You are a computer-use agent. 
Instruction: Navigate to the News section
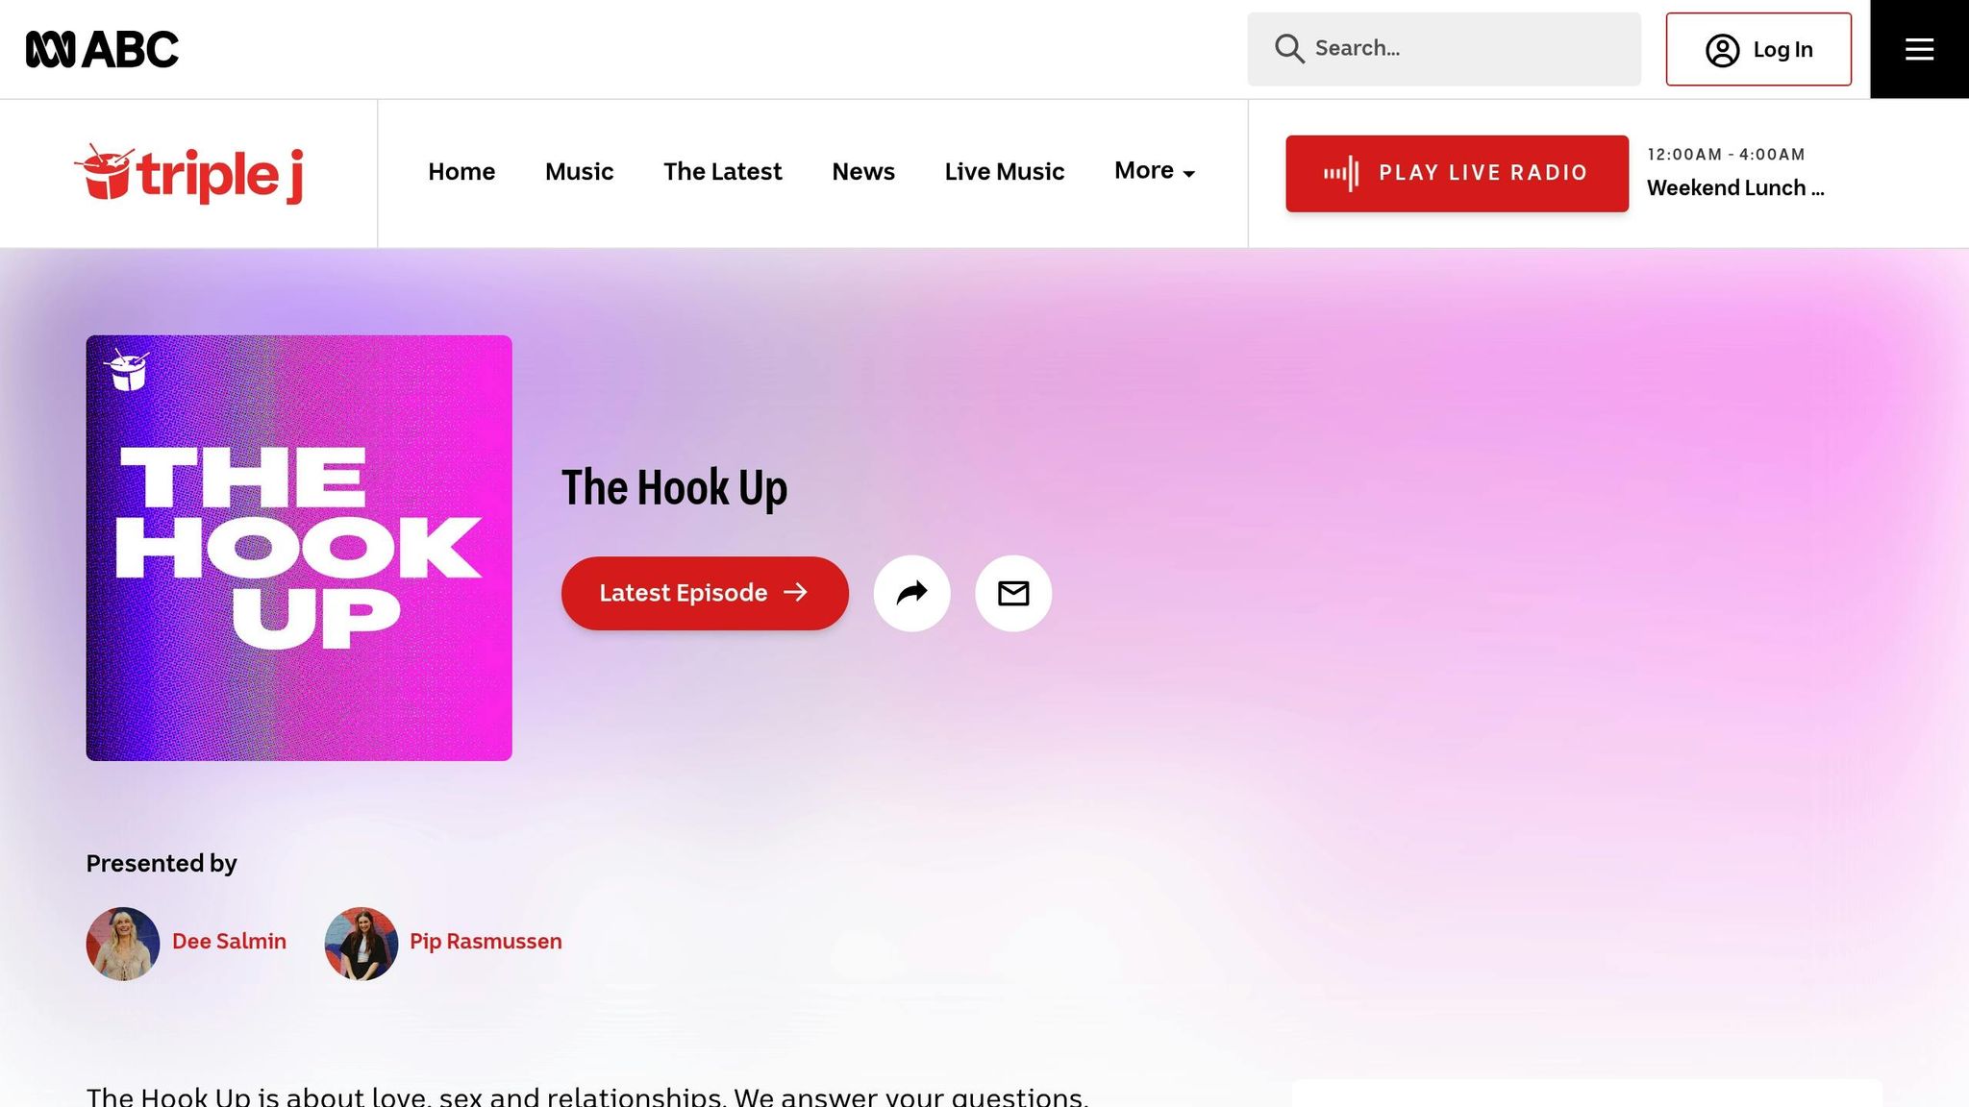point(862,171)
